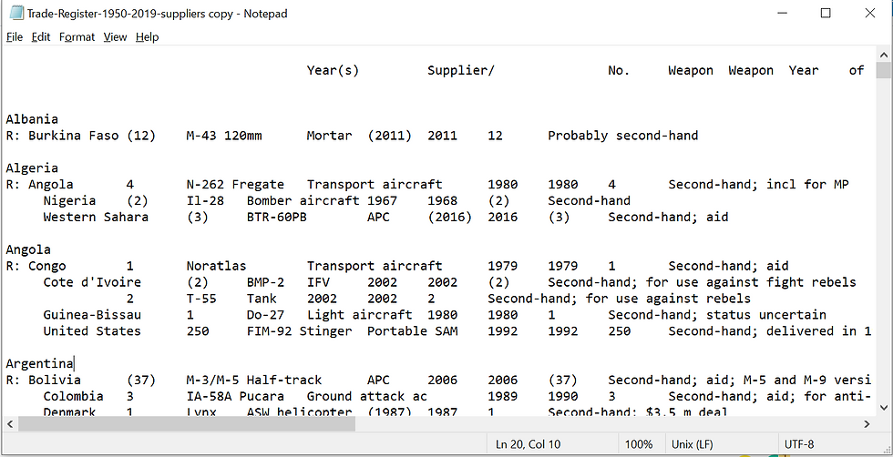Click 'M-43 120mm' in the text

click(224, 136)
